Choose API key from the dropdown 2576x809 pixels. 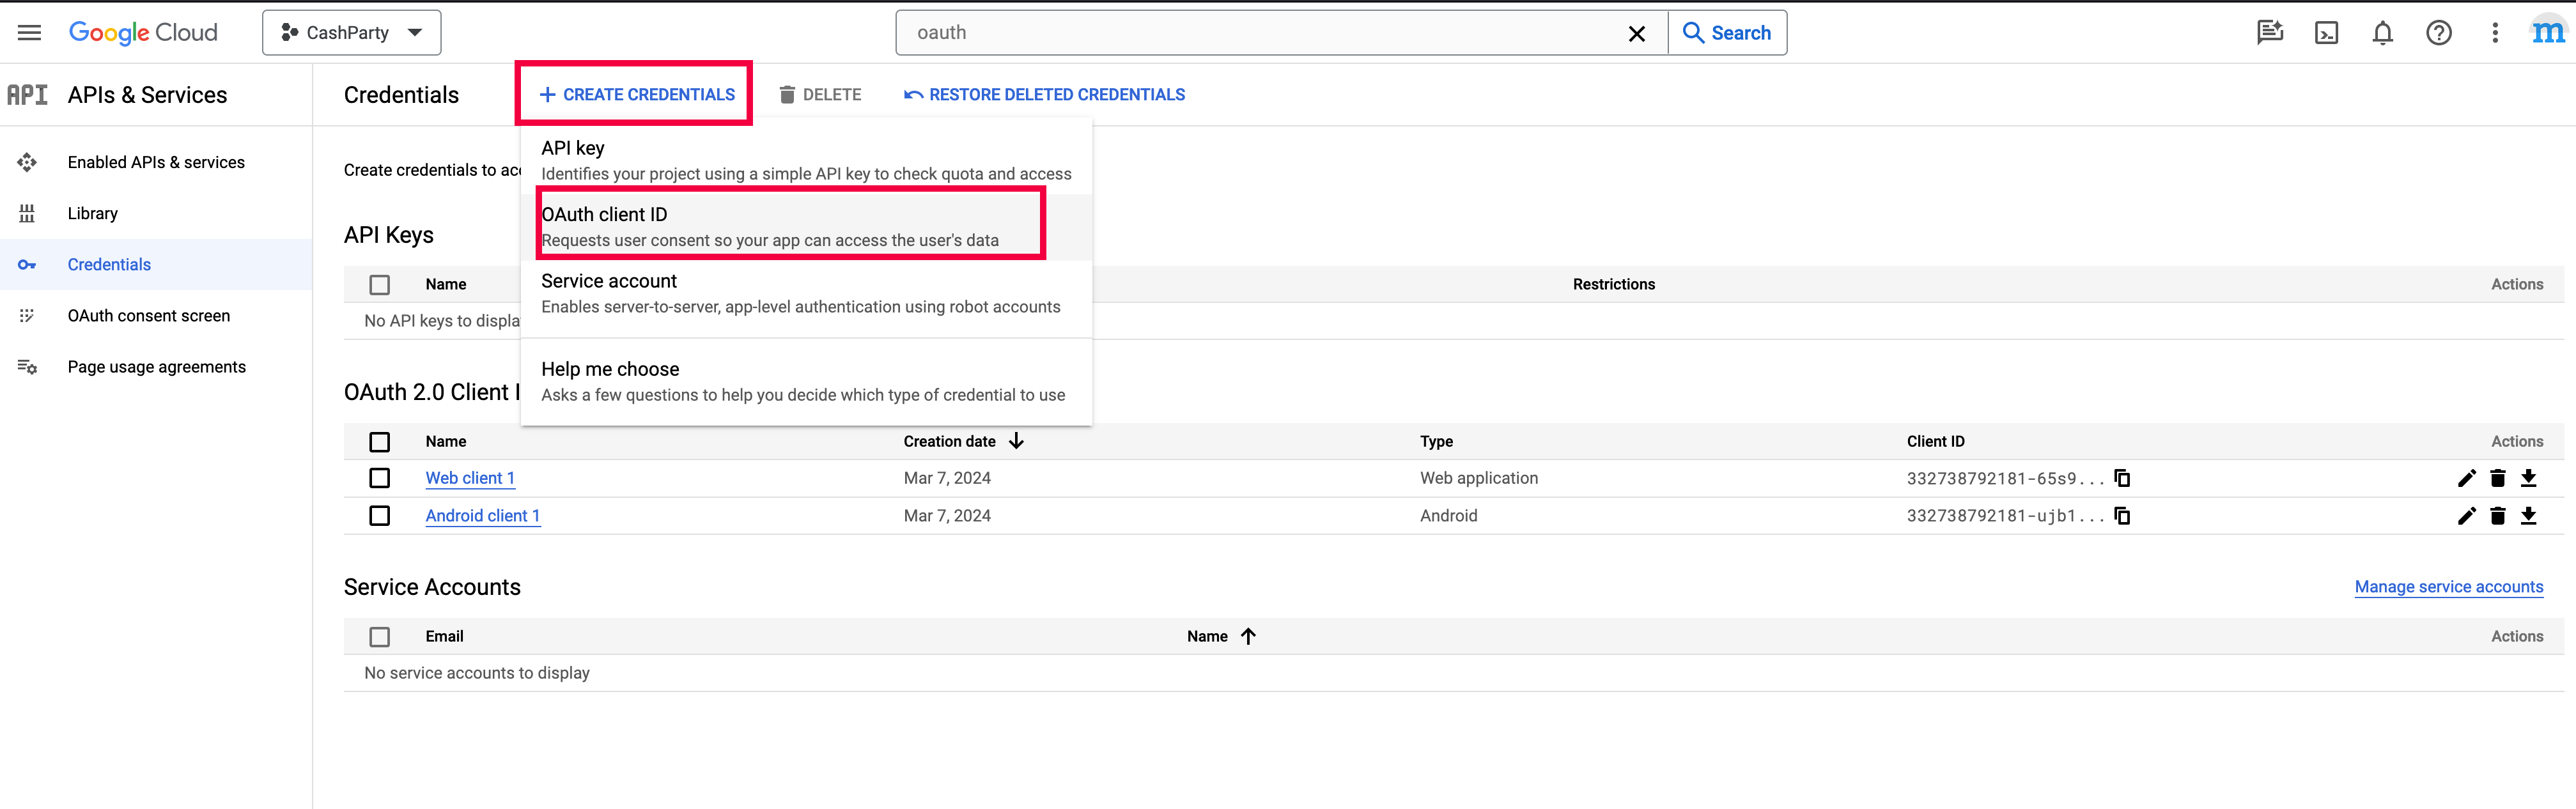tap(806, 160)
